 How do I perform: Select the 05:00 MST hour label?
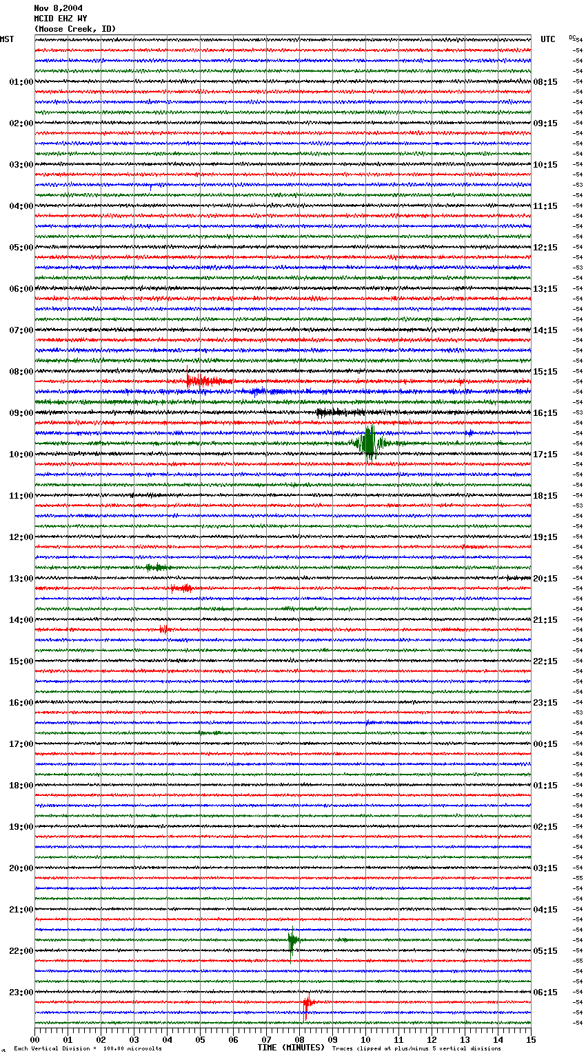coord(21,248)
